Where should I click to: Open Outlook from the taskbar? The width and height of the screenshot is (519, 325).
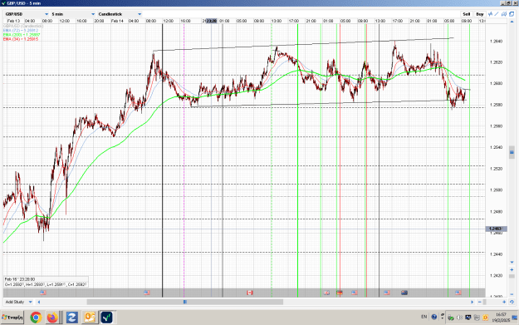click(90, 318)
